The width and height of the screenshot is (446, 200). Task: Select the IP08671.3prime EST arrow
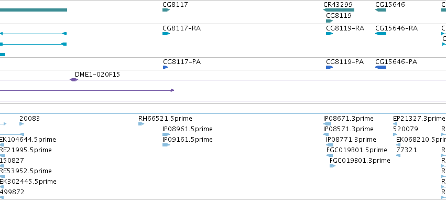pyautogui.click(x=328, y=124)
